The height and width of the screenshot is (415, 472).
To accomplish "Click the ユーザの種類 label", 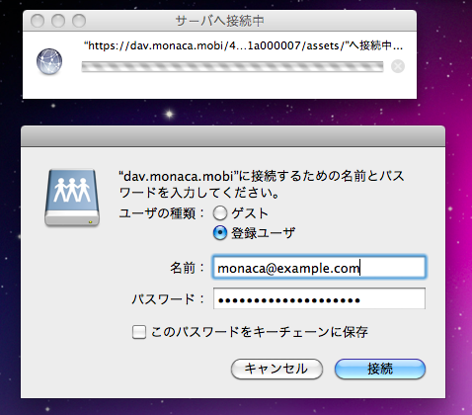I will pos(162,213).
